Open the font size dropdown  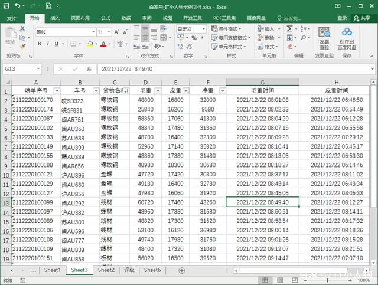pyautogui.click(x=109, y=32)
